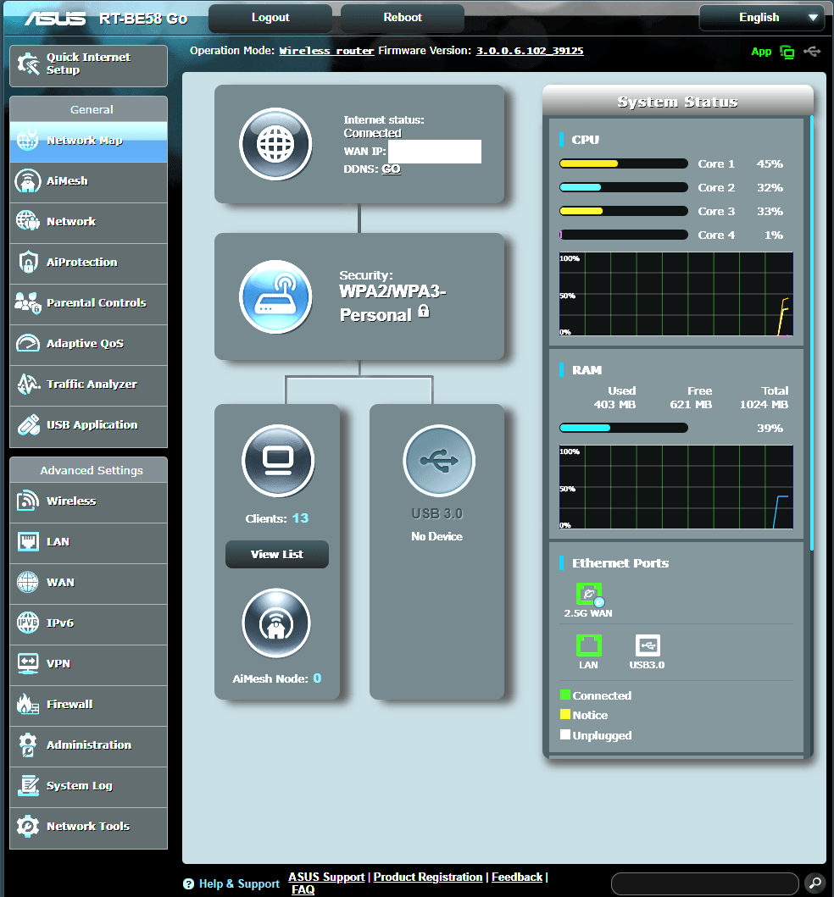Launch Quick Internet Setup
The image size is (834, 897).
(88, 64)
